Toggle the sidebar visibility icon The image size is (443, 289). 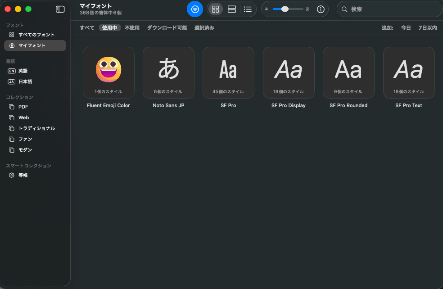(60, 9)
